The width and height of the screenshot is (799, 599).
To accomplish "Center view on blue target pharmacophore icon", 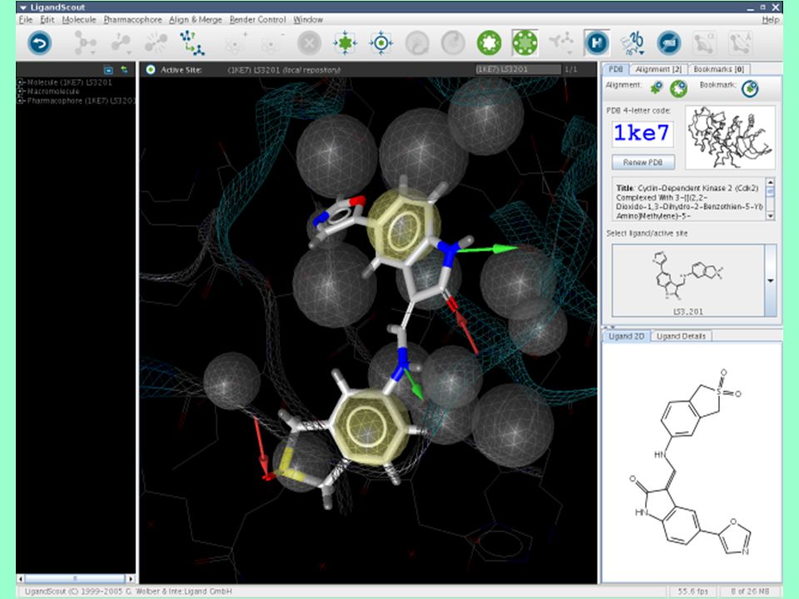I will 380,42.
